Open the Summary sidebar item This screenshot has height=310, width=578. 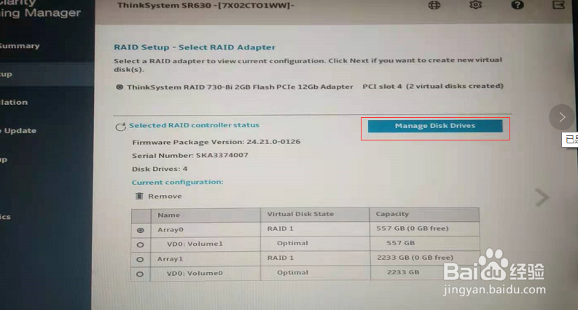20,46
